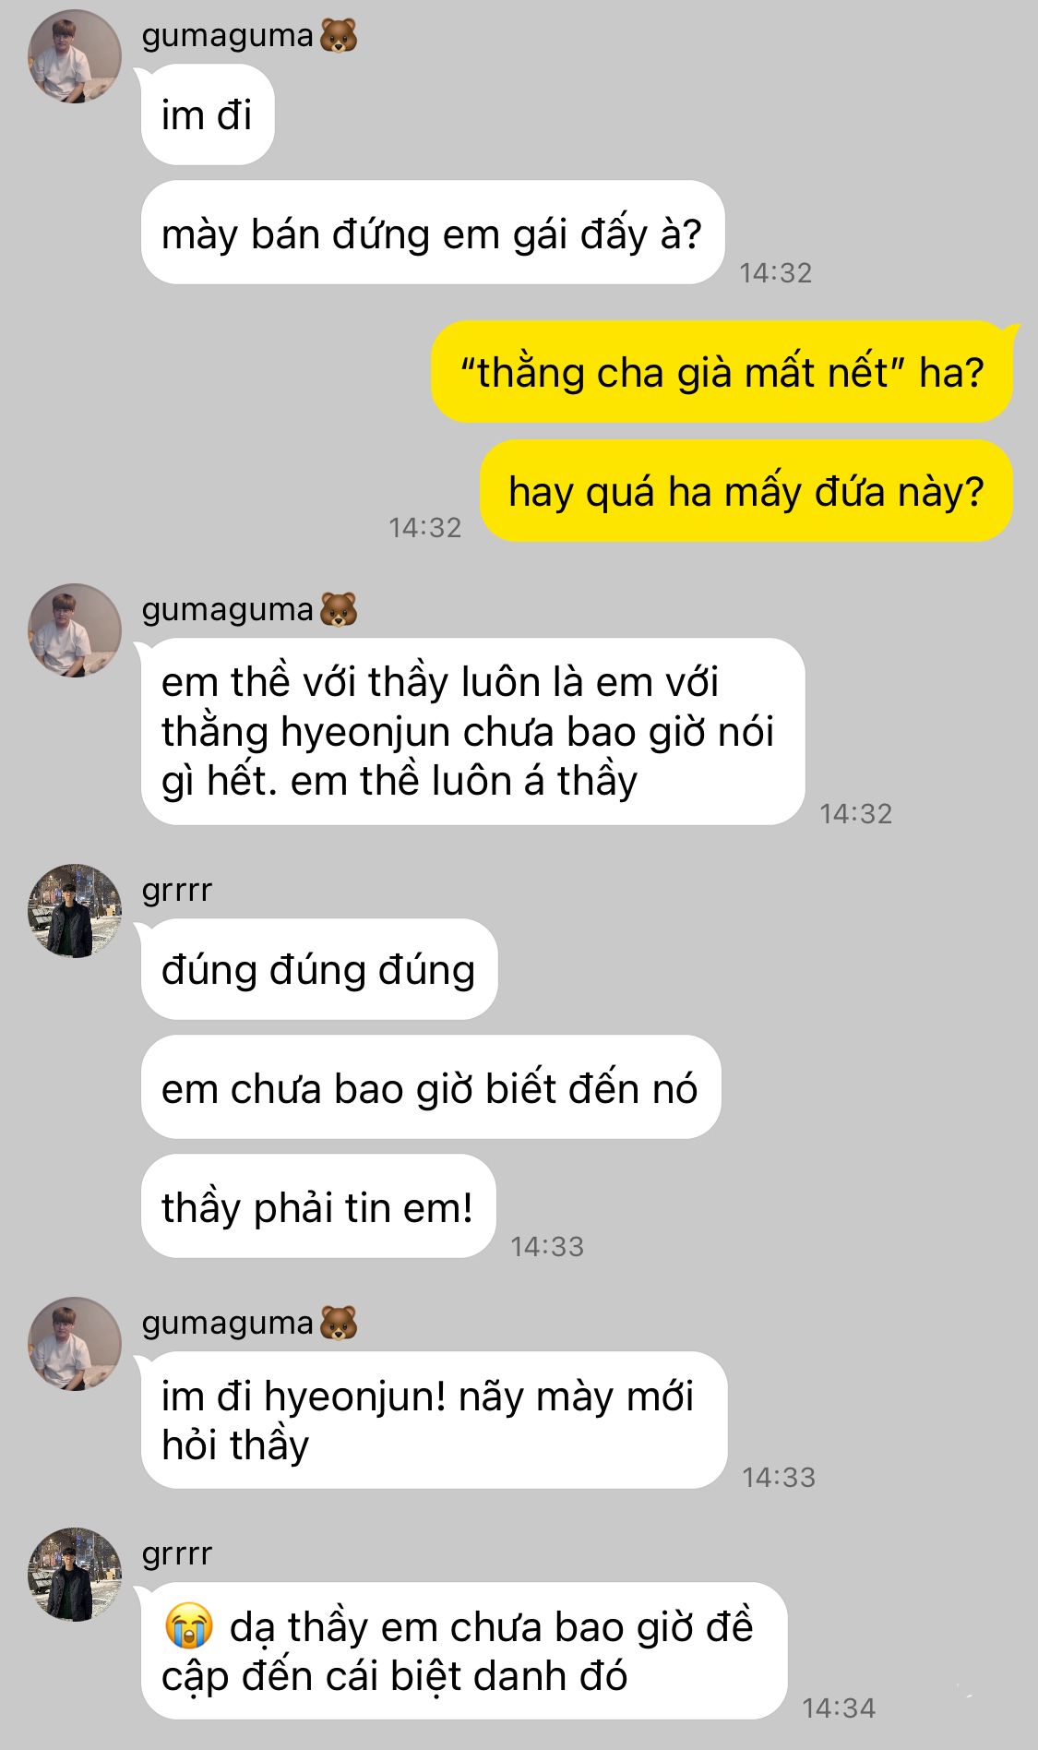
Task: Tap grrrr's avatar beside crying emoji message
Action: (75, 1574)
